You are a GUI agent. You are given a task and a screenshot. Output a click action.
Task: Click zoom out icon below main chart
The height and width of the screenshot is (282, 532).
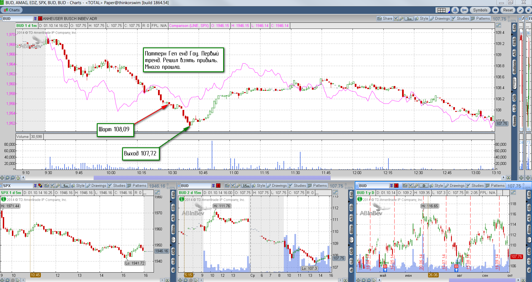click(13, 178)
